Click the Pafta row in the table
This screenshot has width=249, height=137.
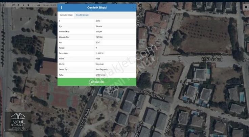click(x=97, y=75)
